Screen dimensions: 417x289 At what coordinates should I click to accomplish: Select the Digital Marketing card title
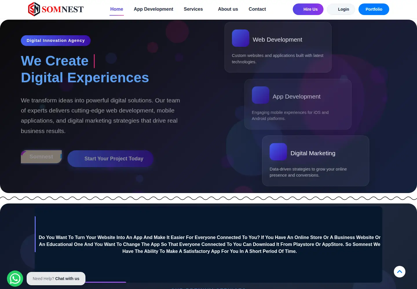click(x=313, y=153)
